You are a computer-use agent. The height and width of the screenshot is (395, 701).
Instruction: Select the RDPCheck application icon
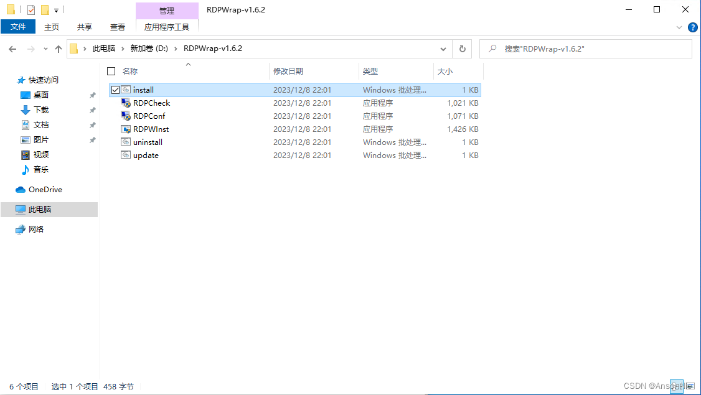(126, 103)
